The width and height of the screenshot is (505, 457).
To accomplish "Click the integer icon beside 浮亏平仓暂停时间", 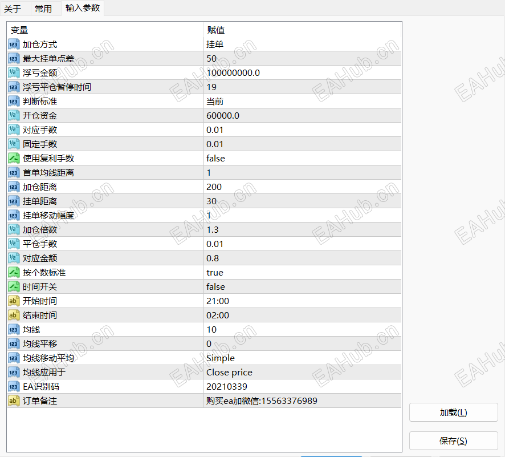I will pos(14,87).
